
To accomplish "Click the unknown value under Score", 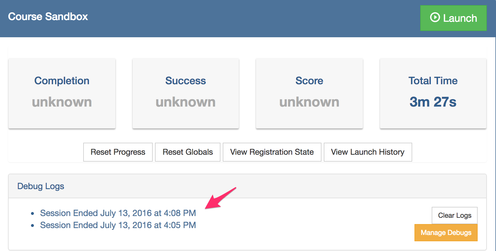I will [x=309, y=102].
